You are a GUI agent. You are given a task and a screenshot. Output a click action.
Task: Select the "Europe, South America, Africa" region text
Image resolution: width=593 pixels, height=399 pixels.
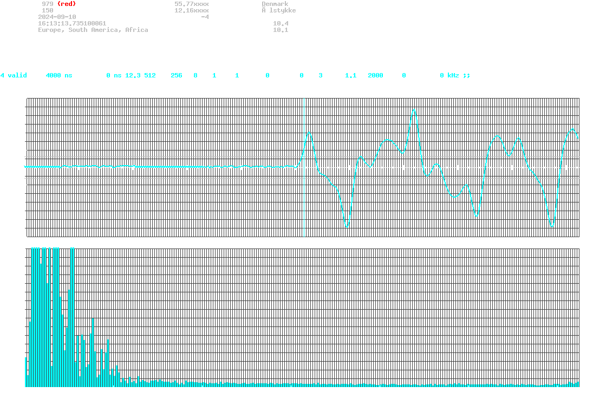point(93,30)
